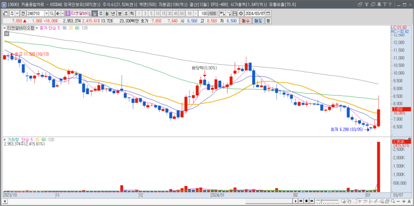Select the 틱 tick period toggle
This screenshot has width=414, height=206.
click(x=132, y=13)
